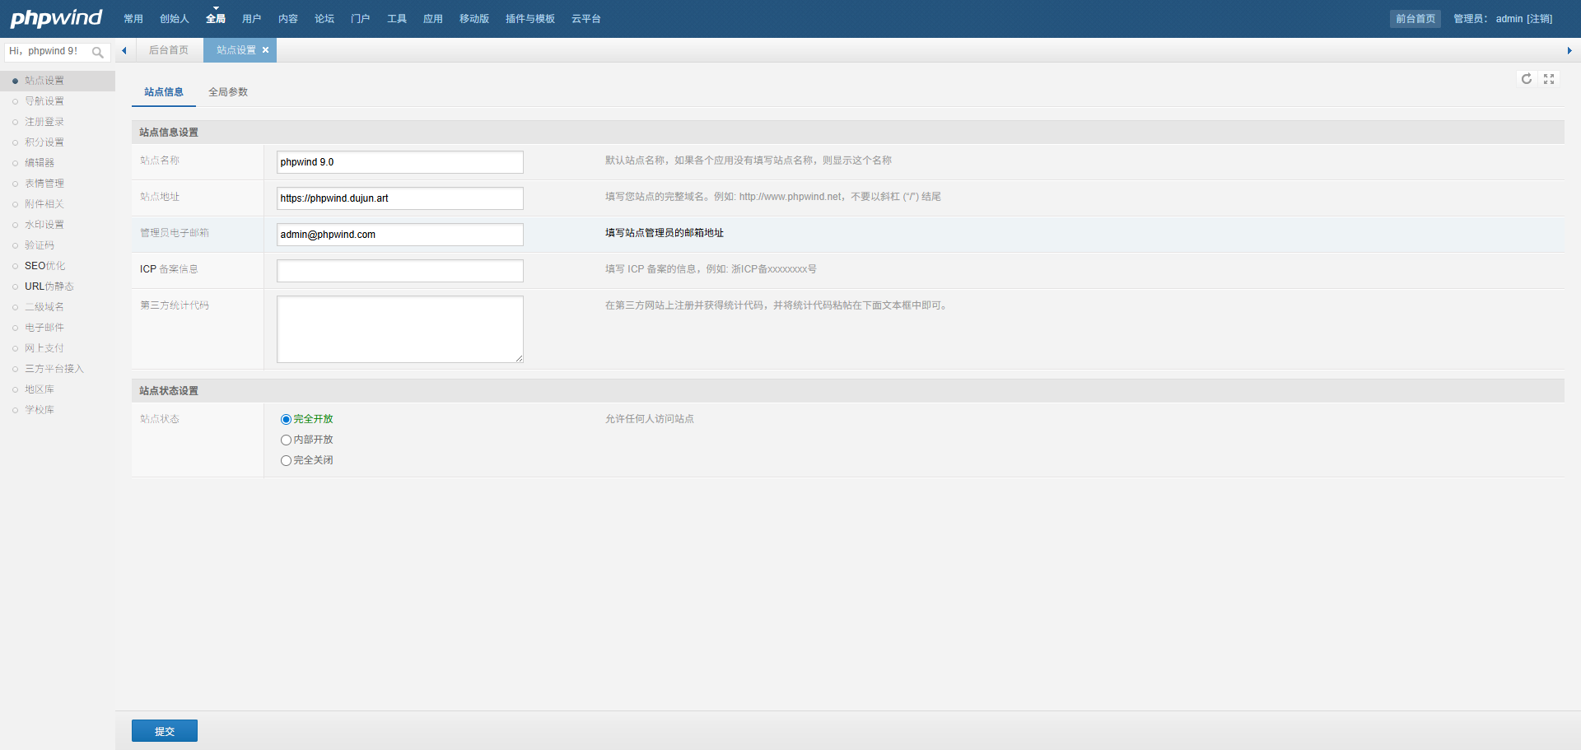Open the 用户 top menu
Viewport: 1581px width, 750px height.
click(x=251, y=19)
